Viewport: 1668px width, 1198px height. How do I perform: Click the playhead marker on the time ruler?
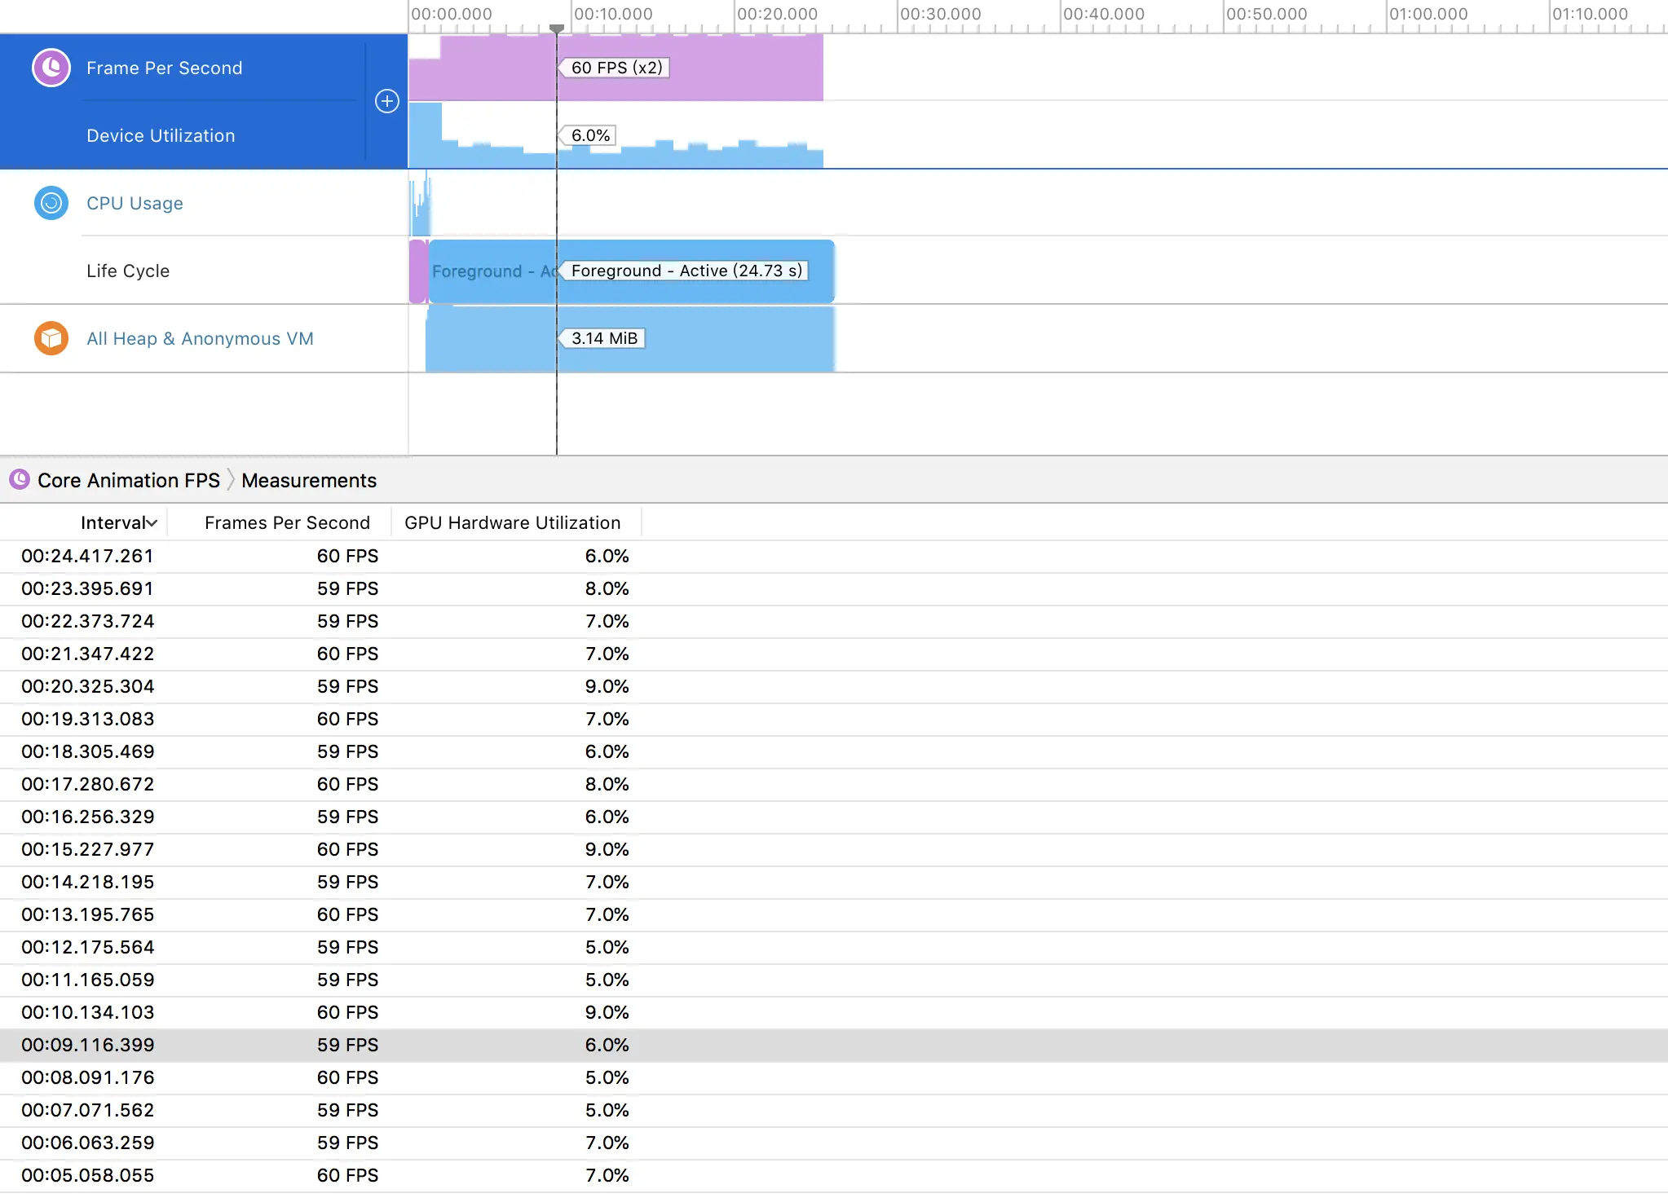tap(557, 29)
